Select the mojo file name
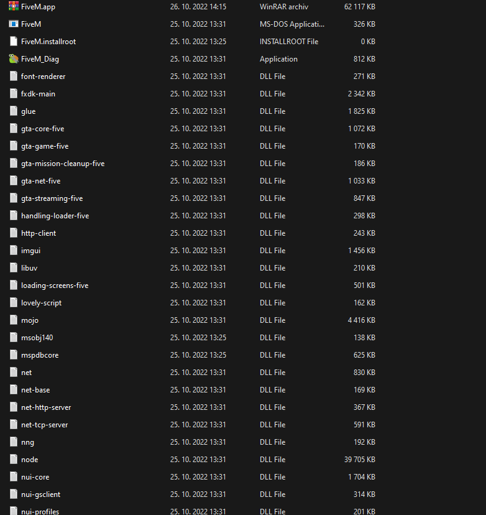Screen dimensions: 486x515 point(30,320)
